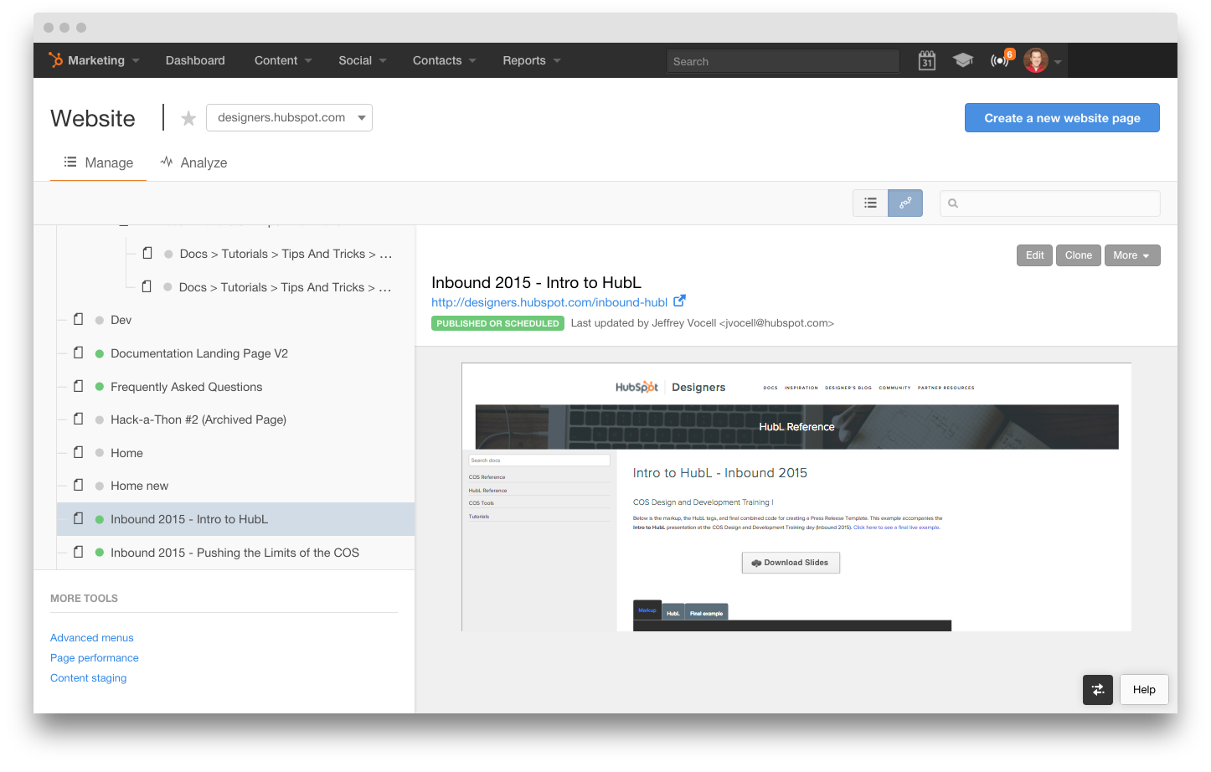Go to Dashboard in top navigation

[x=195, y=60]
